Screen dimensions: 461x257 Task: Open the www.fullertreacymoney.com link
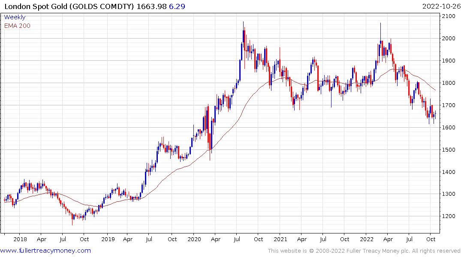pos(45,251)
